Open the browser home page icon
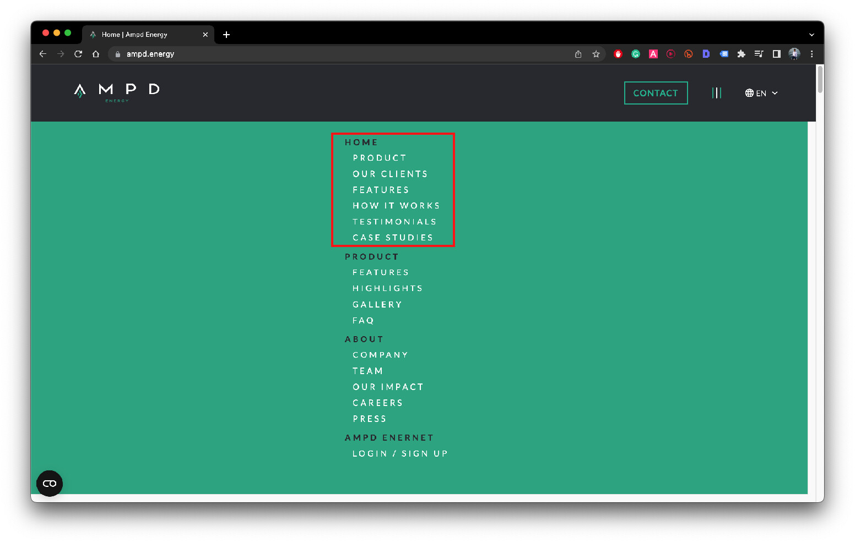855x543 pixels. pyautogui.click(x=96, y=54)
